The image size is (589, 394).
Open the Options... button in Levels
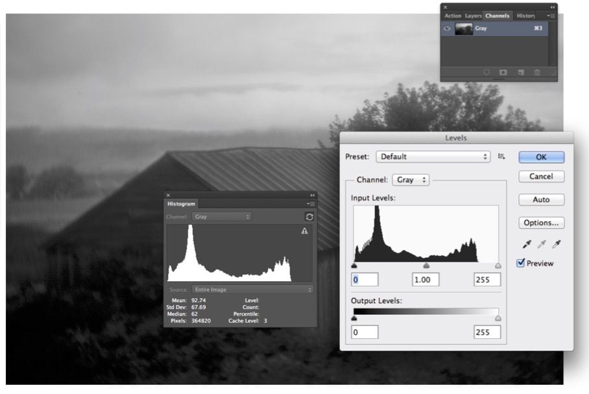click(541, 223)
